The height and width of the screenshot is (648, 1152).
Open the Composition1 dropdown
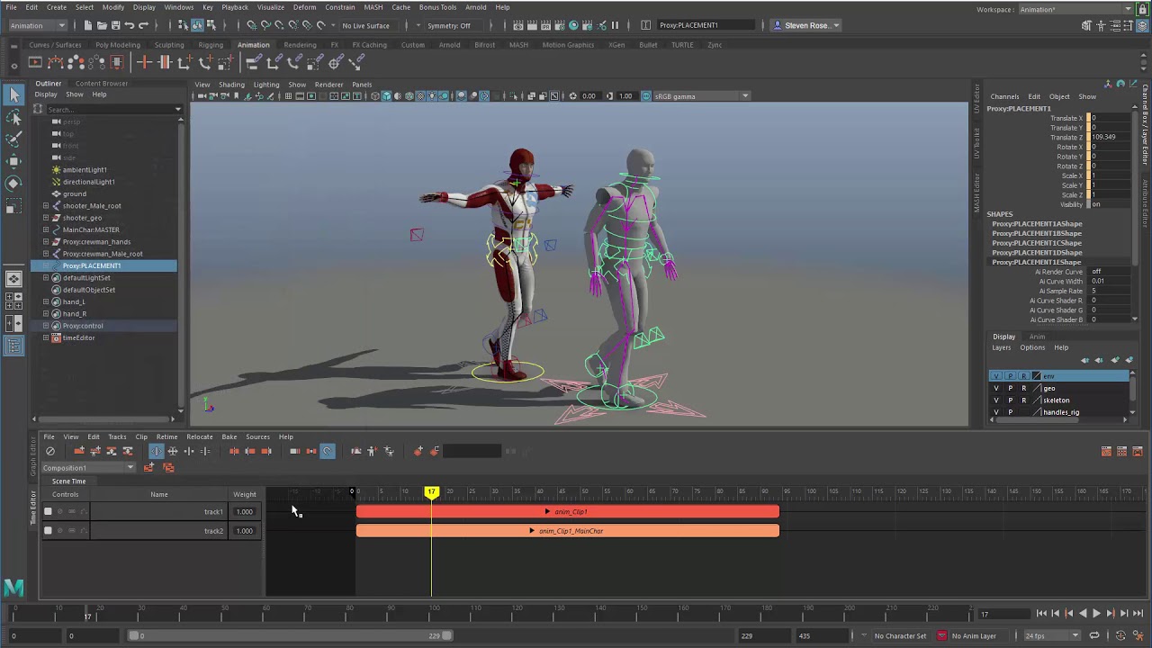(x=88, y=468)
